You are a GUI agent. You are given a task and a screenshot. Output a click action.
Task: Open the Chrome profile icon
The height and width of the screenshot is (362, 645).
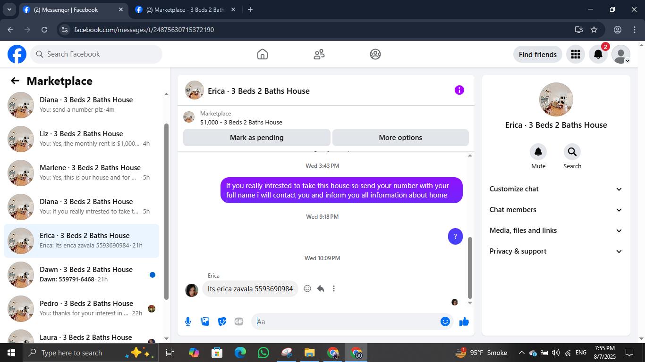618,30
